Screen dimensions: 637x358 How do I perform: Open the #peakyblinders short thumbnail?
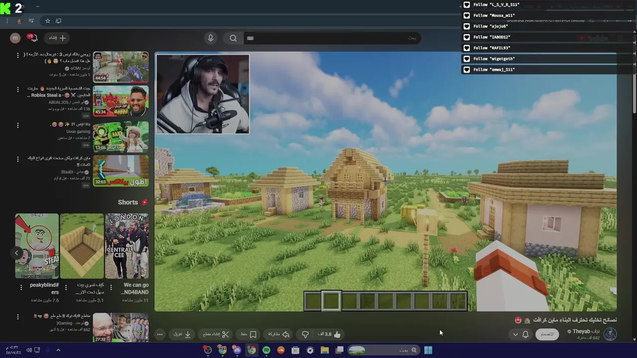pyautogui.click(x=37, y=246)
